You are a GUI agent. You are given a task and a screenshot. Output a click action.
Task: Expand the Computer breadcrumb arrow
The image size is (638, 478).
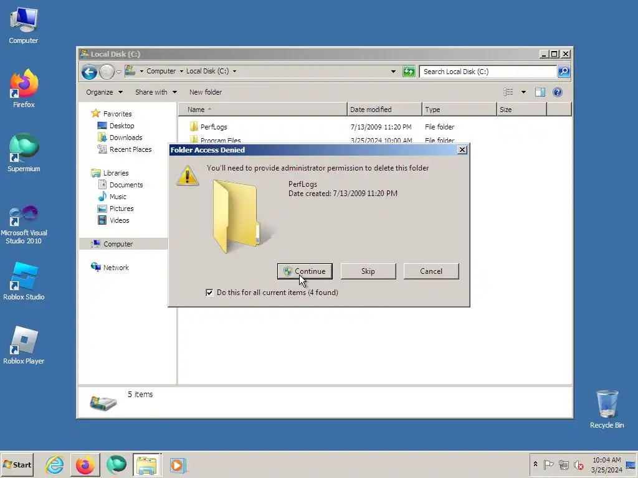181,71
